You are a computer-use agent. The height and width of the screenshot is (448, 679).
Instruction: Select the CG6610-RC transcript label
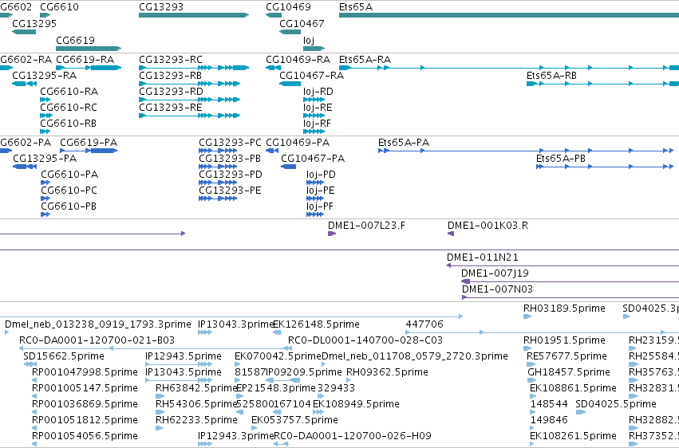pyautogui.click(x=69, y=108)
